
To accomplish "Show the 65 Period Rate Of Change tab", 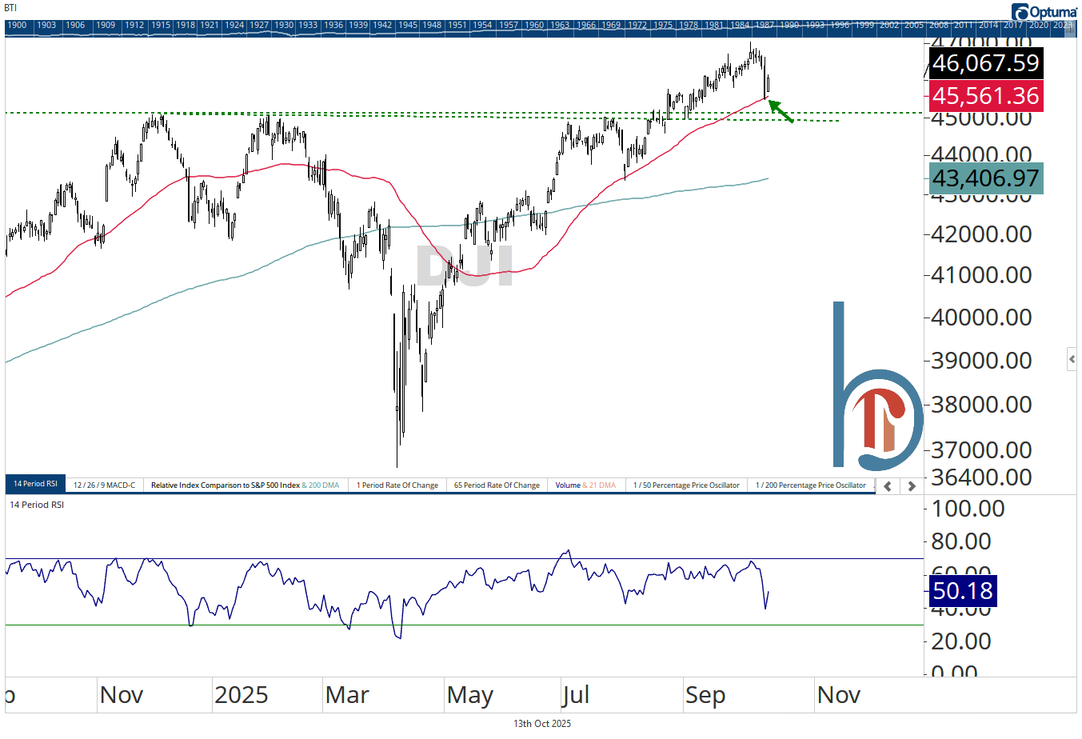I will [497, 485].
